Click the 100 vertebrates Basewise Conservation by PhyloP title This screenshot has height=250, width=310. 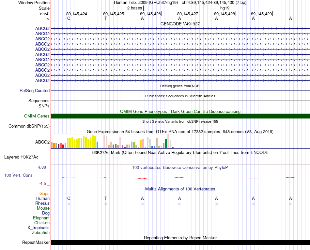(x=180, y=167)
